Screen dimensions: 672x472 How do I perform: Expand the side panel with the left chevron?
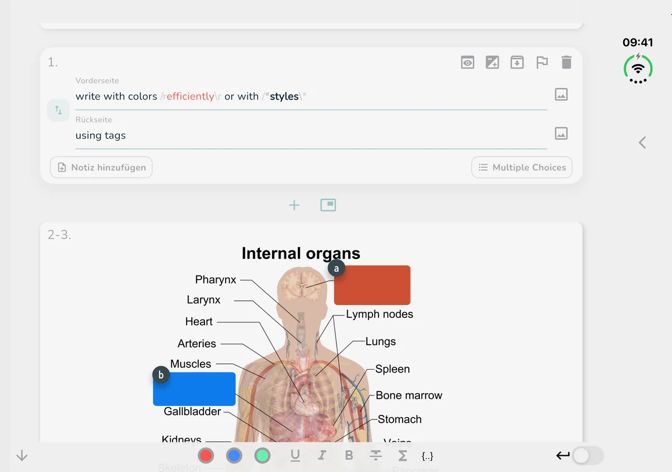[x=642, y=143]
